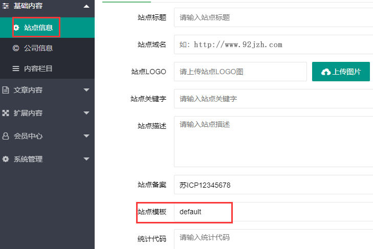This screenshot has width=373, height=249.
Task: Expand the 扩展内容 dropdown arrow
Action: point(86,114)
